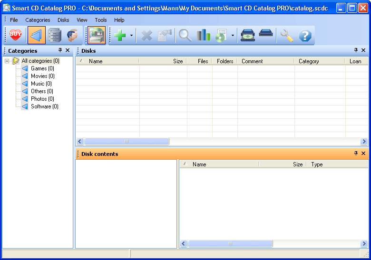Viewport: 371px width, 260px height.
Task: Collapse the All categories tree node
Action: coord(7,61)
